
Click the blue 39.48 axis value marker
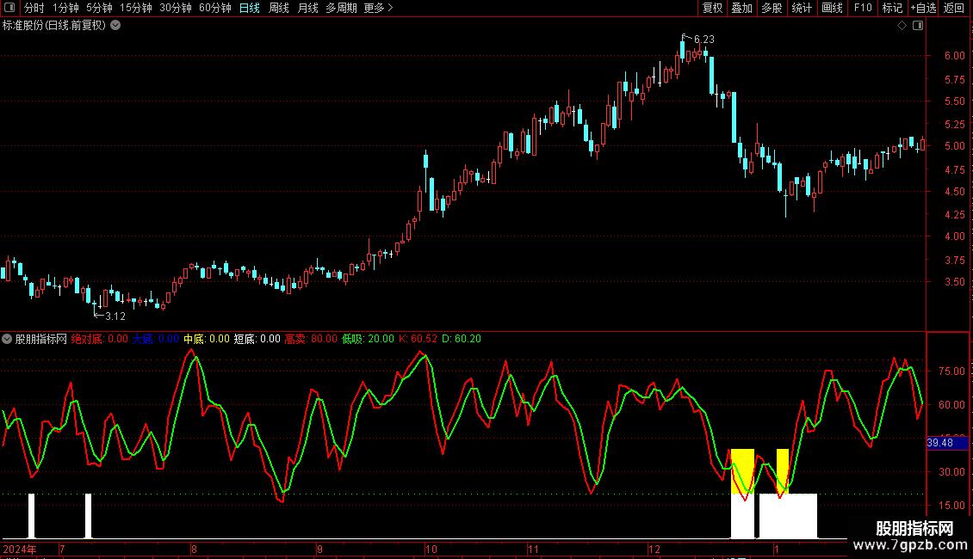click(x=947, y=443)
